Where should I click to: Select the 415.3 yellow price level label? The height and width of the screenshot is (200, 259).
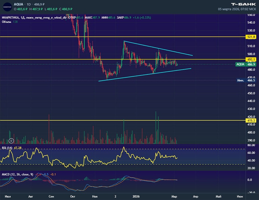251,120
